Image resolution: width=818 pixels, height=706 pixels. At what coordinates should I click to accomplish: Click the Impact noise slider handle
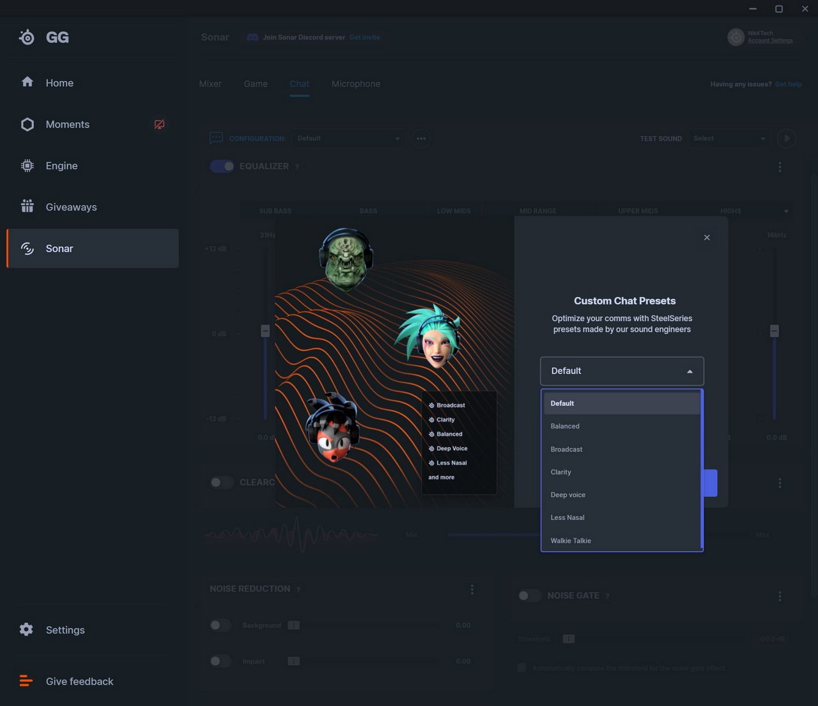tap(293, 661)
